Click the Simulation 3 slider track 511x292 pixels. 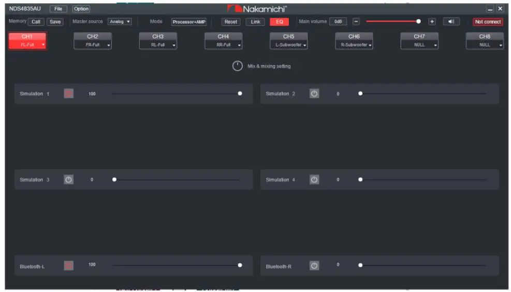point(177,179)
